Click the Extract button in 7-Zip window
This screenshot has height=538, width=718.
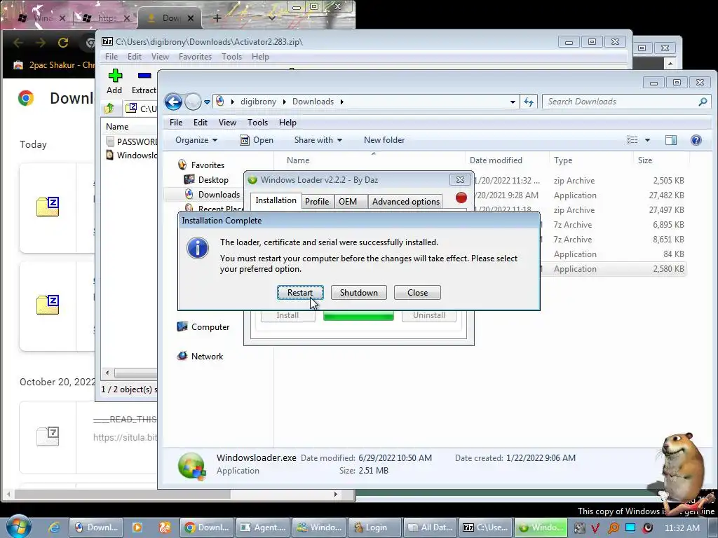pyautogui.click(x=144, y=81)
